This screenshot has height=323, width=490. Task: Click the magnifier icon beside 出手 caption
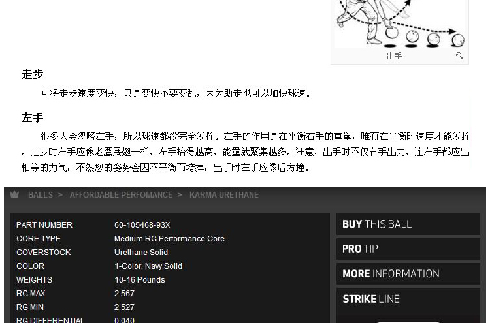[x=459, y=56]
